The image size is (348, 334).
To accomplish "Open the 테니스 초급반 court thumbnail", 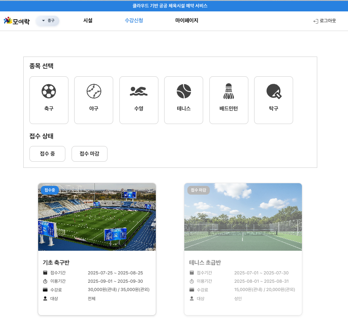I will click(x=243, y=217).
